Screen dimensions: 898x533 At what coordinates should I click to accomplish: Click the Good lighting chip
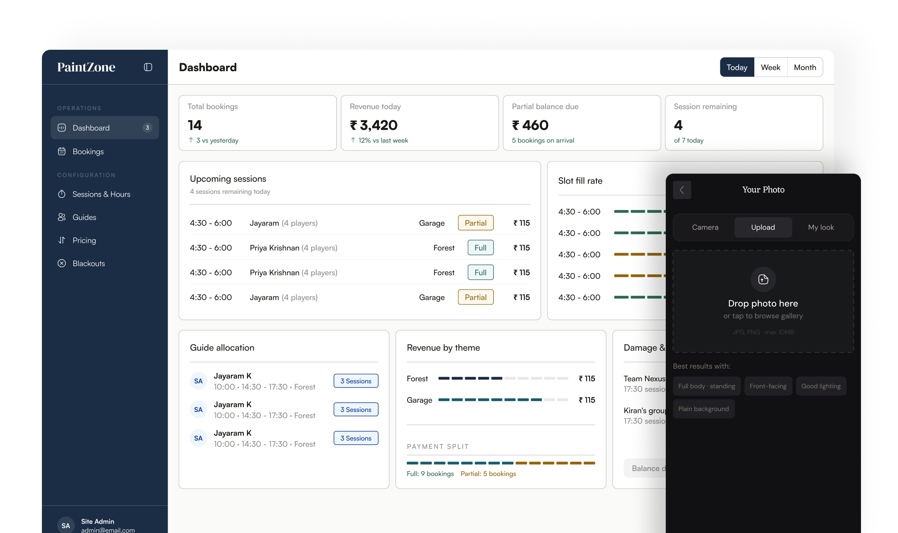[x=821, y=386]
